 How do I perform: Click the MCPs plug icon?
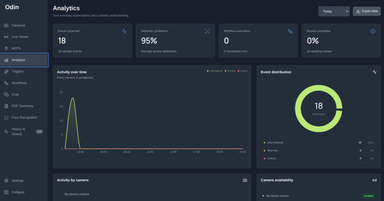(6, 49)
